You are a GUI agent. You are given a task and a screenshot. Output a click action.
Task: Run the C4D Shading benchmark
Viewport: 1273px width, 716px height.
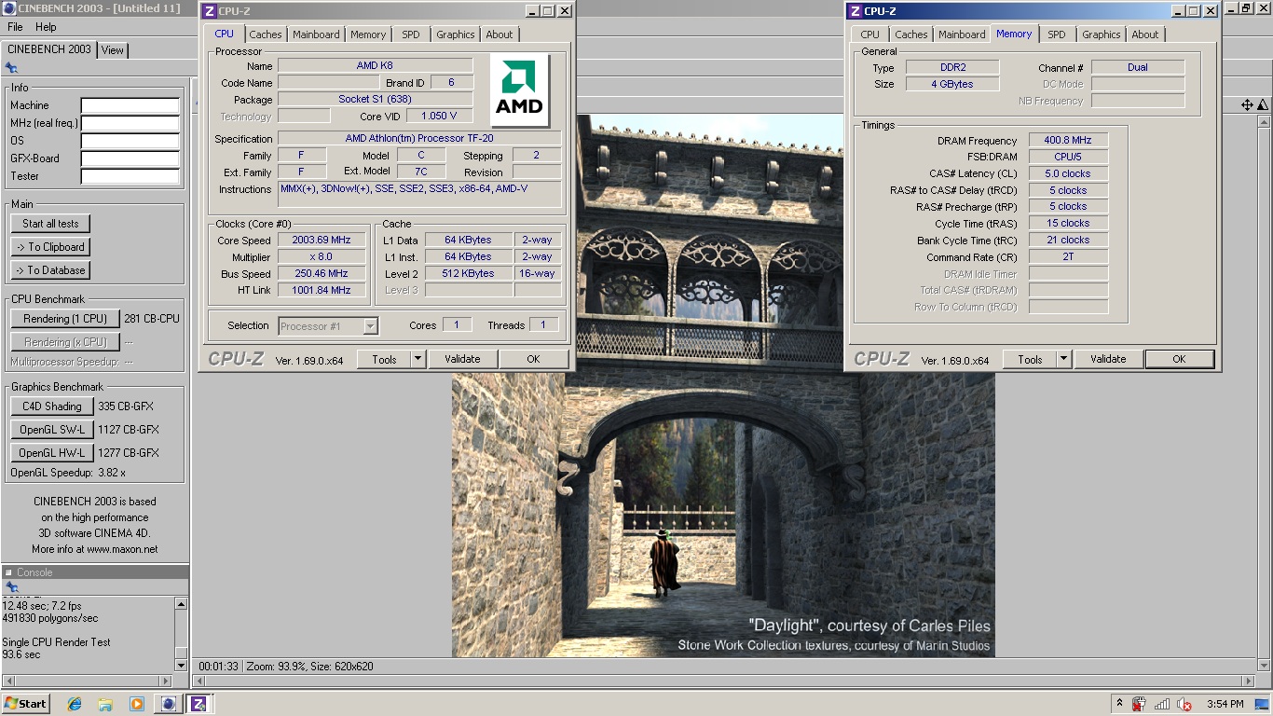pos(52,406)
